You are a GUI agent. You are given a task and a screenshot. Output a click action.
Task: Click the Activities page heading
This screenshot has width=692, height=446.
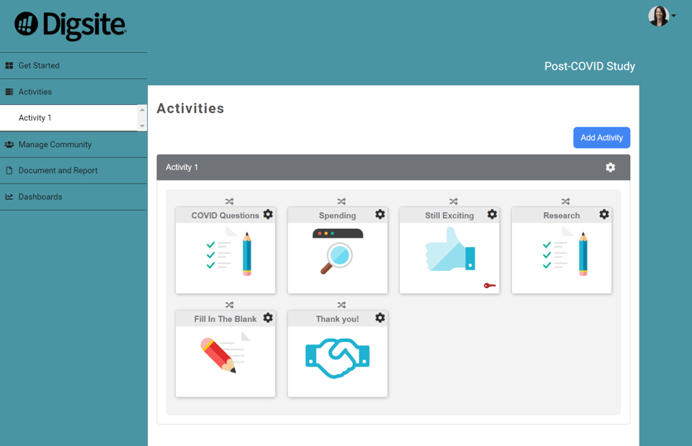point(191,108)
